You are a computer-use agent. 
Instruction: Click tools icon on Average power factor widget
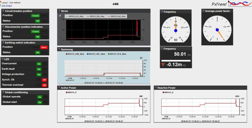203,11
